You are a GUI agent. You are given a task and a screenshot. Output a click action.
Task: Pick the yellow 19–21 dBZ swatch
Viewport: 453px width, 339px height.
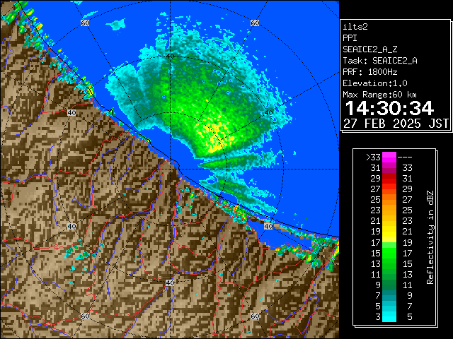389,232
